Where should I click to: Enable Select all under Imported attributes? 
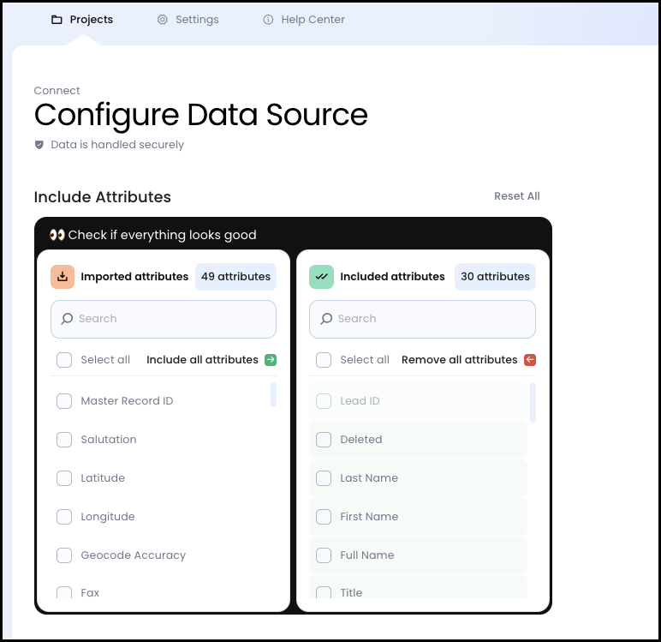(x=64, y=360)
